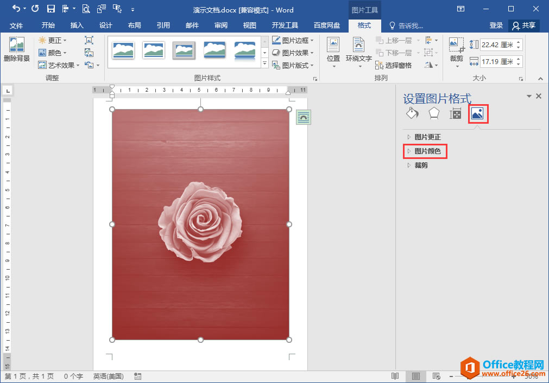Viewport: 549px width, 383px height.
Task: Open Print Preview magnifier icon
Action: (86, 9)
